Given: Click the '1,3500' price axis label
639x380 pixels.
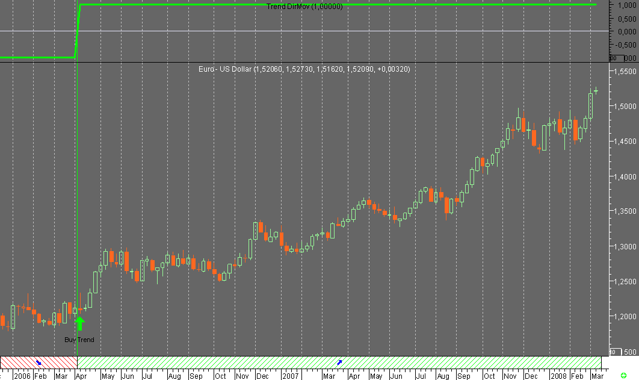Looking at the screenshot, I should tap(625, 211).
